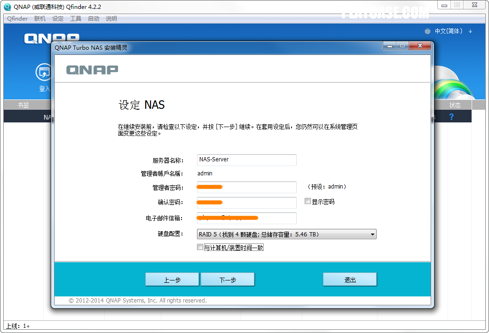Image resolution: width=489 pixels, height=333 pixels.
Task: Open the 中文(简体) language dropdown
Action: 453,31
